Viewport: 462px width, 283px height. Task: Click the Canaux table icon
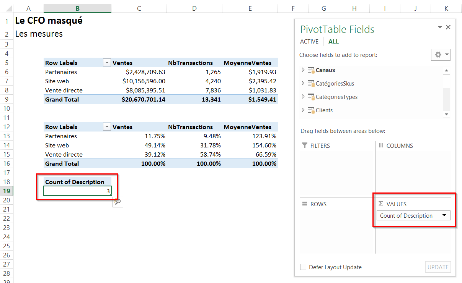pos(311,70)
